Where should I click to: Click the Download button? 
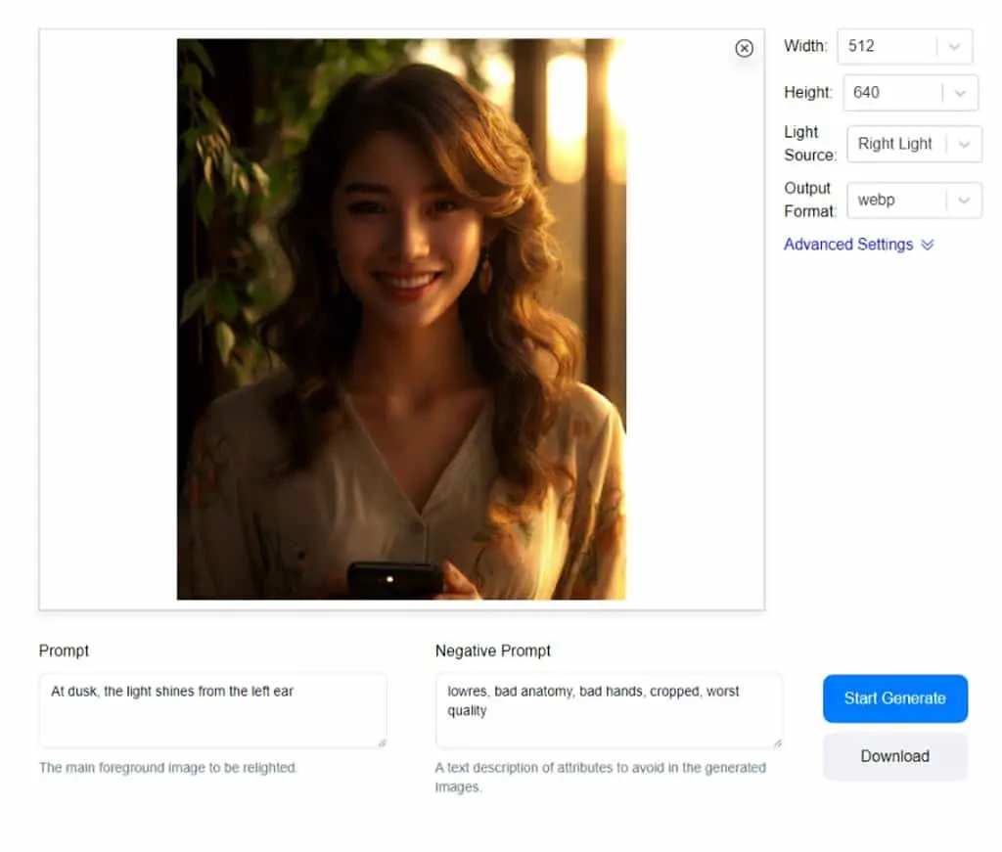coord(894,757)
